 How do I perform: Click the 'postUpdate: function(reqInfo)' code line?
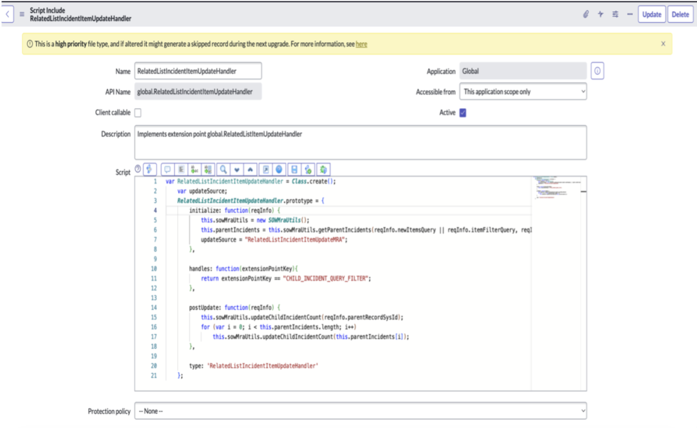pyautogui.click(x=235, y=307)
